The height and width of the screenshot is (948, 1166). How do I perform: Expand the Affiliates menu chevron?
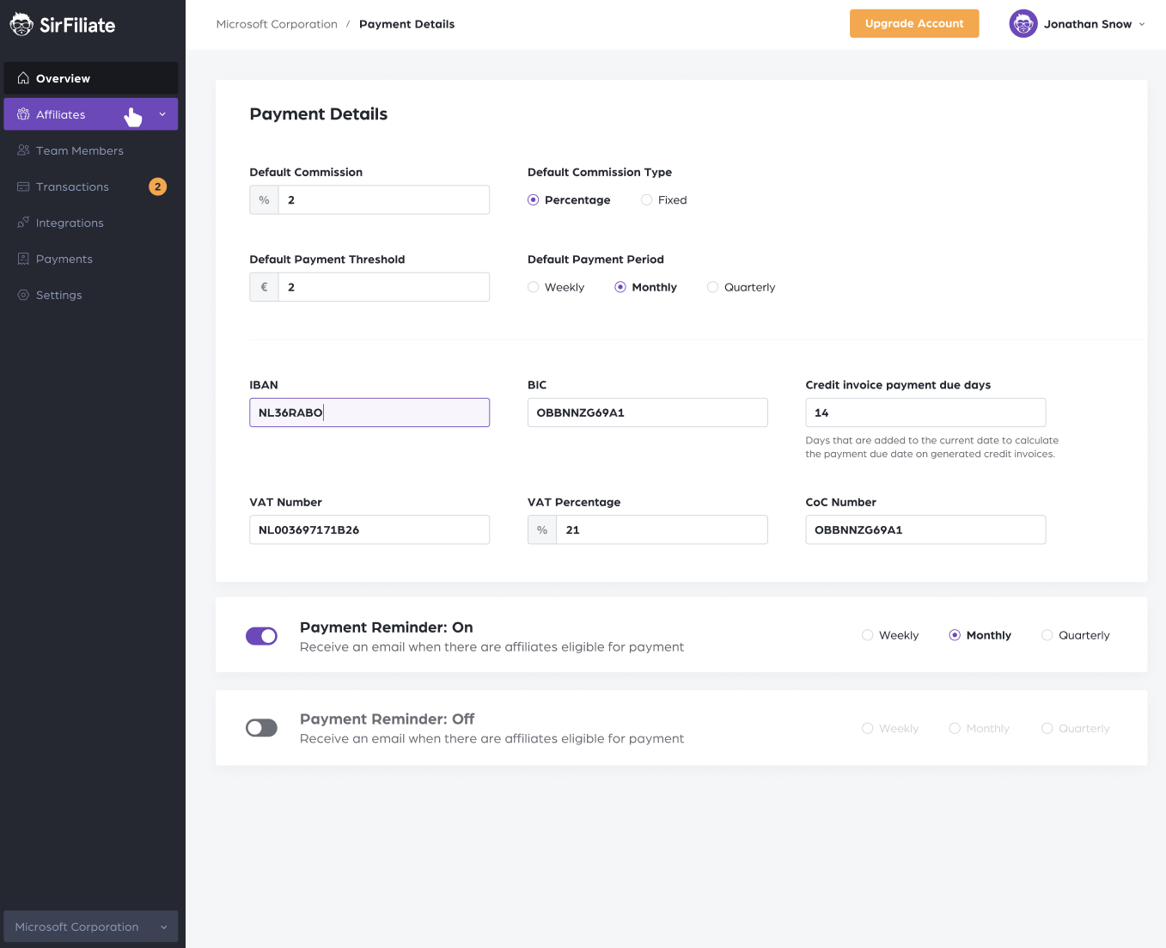click(x=162, y=114)
